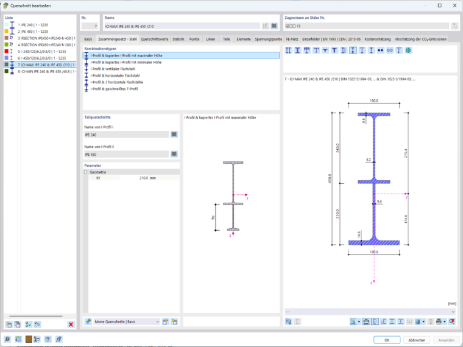The width and height of the screenshot is (463, 347).
Task: Select list row 8 ICI-MIN IPE 240 & IPE 450
Action: 40,71
